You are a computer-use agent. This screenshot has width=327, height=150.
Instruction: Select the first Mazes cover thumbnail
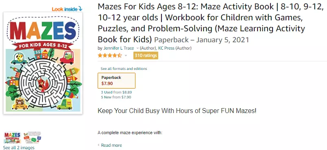click(13, 137)
